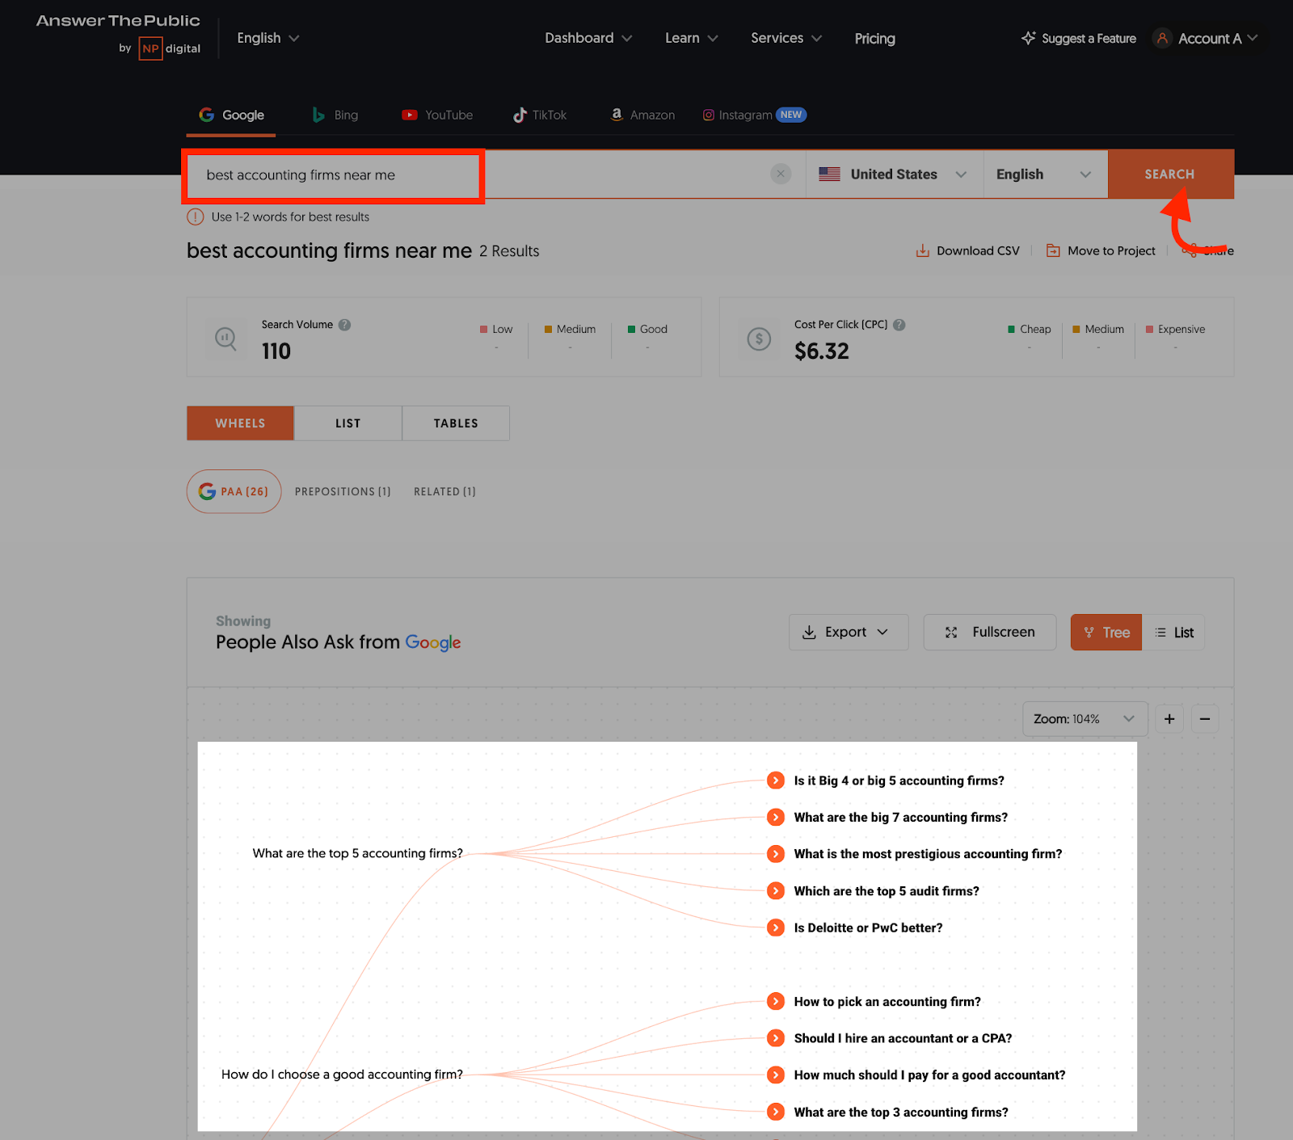Select the Google search source tab
Viewport: 1293px width, 1140px height.
[x=232, y=115]
